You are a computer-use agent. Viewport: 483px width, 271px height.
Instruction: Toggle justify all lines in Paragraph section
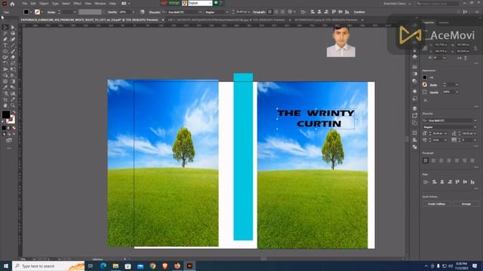click(x=472, y=160)
